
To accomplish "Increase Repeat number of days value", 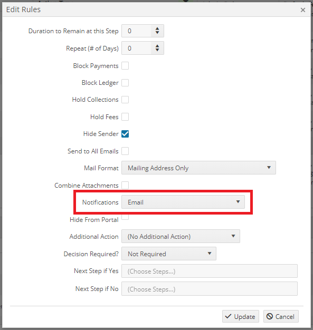I will tap(157, 46).
